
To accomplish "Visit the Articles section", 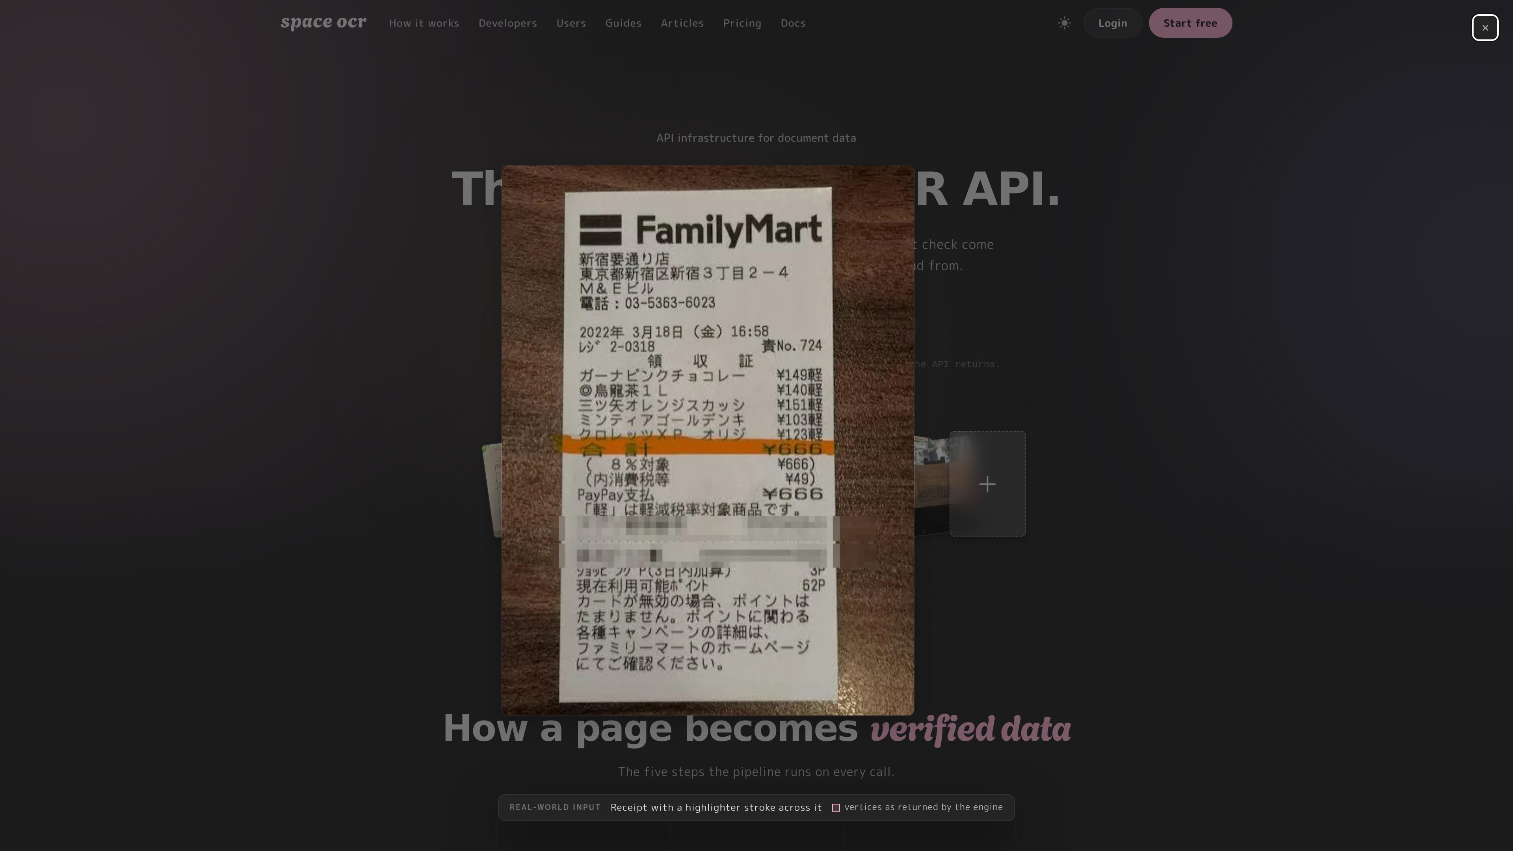I will [682, 23].
